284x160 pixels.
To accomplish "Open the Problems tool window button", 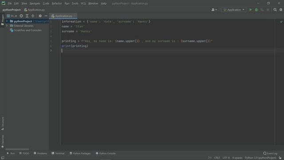I will click(x=40, y=153).
